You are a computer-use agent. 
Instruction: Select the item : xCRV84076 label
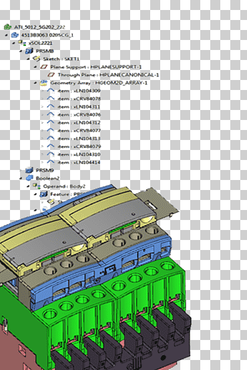(79, 115)
